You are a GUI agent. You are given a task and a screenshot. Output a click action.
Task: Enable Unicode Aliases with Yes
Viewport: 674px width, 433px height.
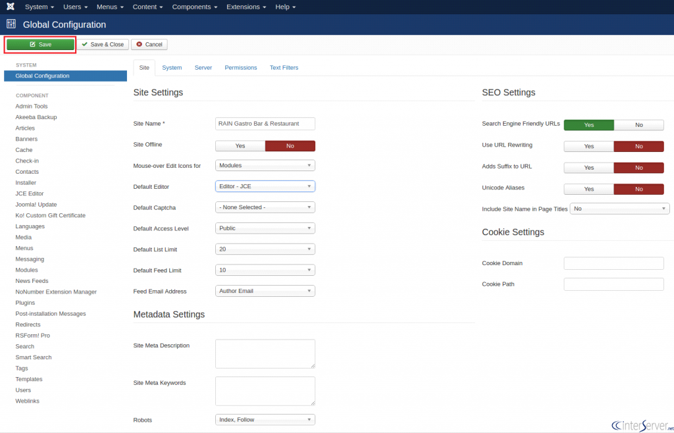589,189
